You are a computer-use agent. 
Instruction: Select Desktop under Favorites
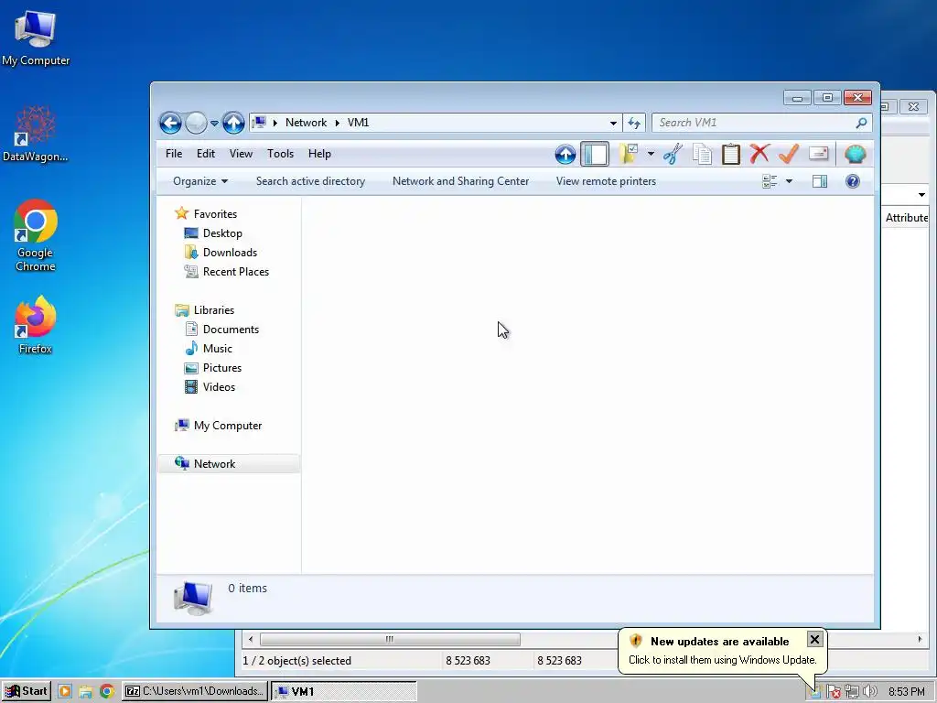click(x=213, y=233)
